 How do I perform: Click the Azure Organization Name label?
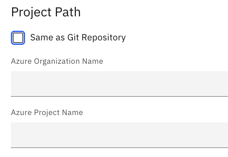[57, 61]
